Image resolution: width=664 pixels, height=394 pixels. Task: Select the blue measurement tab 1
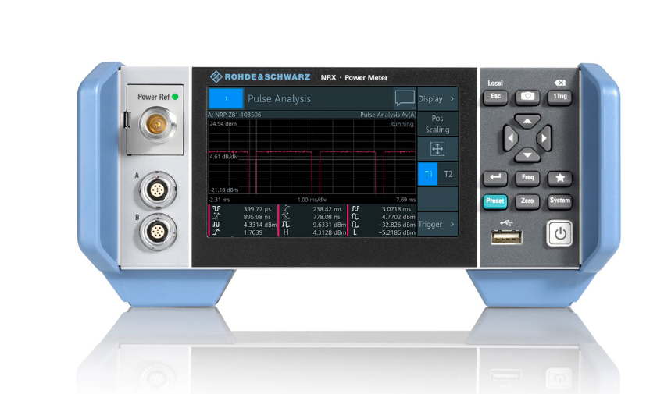226,98
